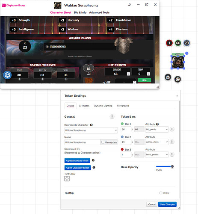Open Bar 1 options menu icon

[172, 129]
